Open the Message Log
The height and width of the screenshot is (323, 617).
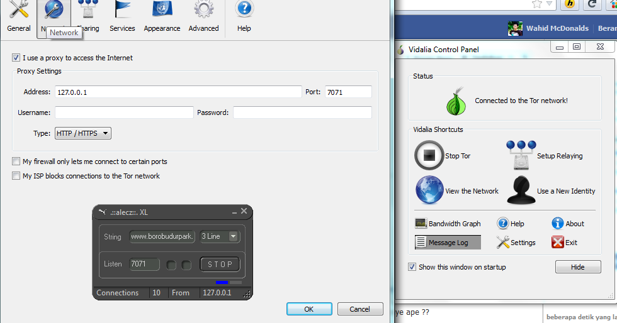point(448,243)
